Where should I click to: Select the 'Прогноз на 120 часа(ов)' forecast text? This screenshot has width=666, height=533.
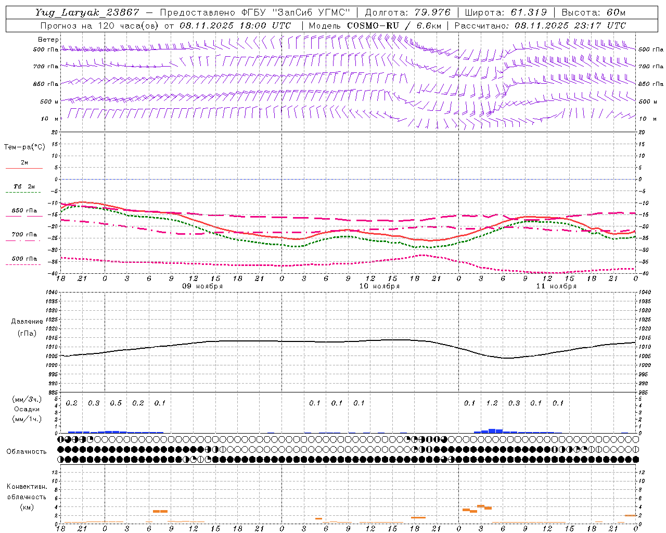point(100,26)
